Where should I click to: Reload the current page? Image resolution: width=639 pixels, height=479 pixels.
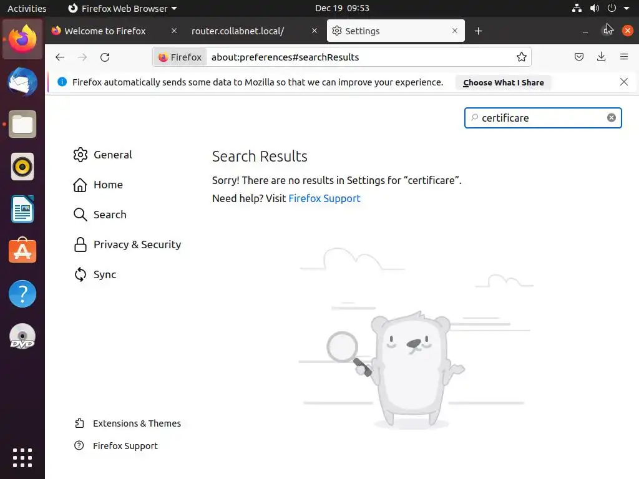click(x=105, y=57)
